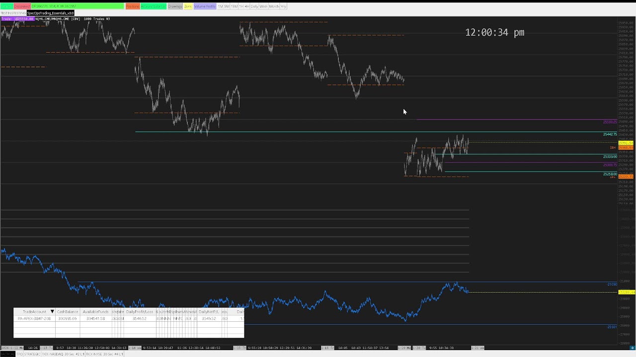Viewport: 636px width, 357px height.
Task: Select the TESTINGTESTING tab
Action: pos(13,13)
